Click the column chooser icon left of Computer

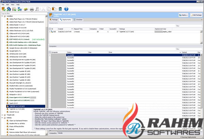(50, 52)
